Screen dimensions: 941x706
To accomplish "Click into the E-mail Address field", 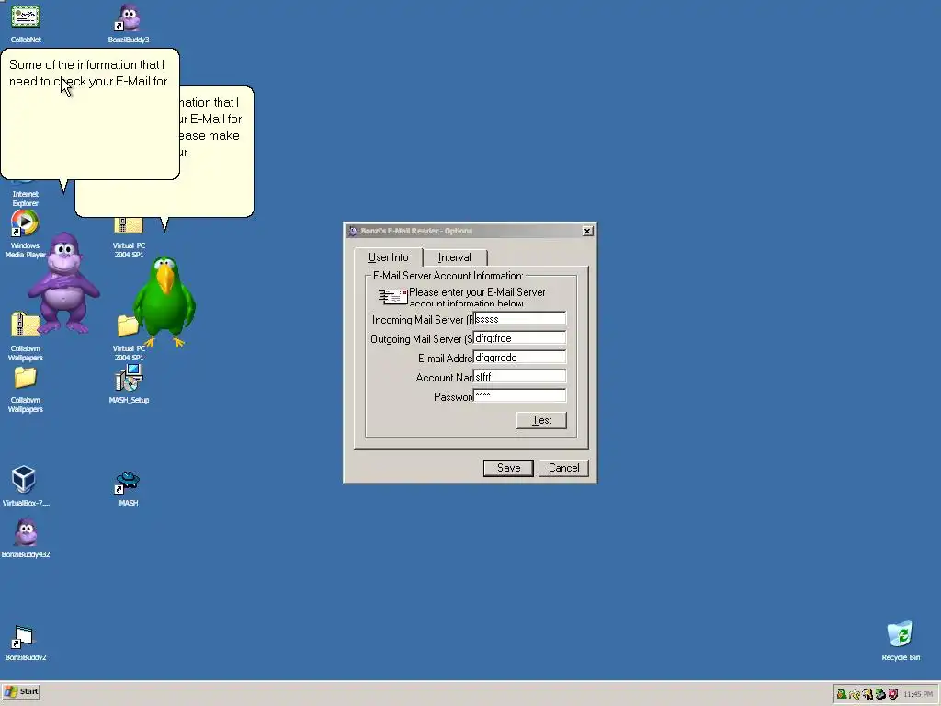I will click(519, 358).
